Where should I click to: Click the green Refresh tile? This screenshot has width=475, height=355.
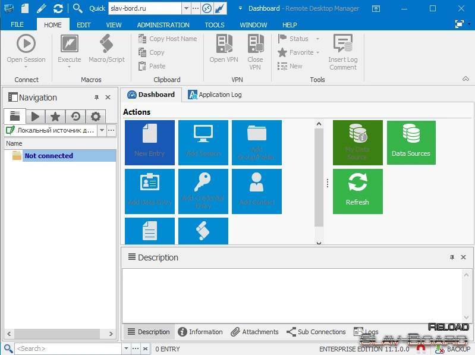[x=358, y=191]
